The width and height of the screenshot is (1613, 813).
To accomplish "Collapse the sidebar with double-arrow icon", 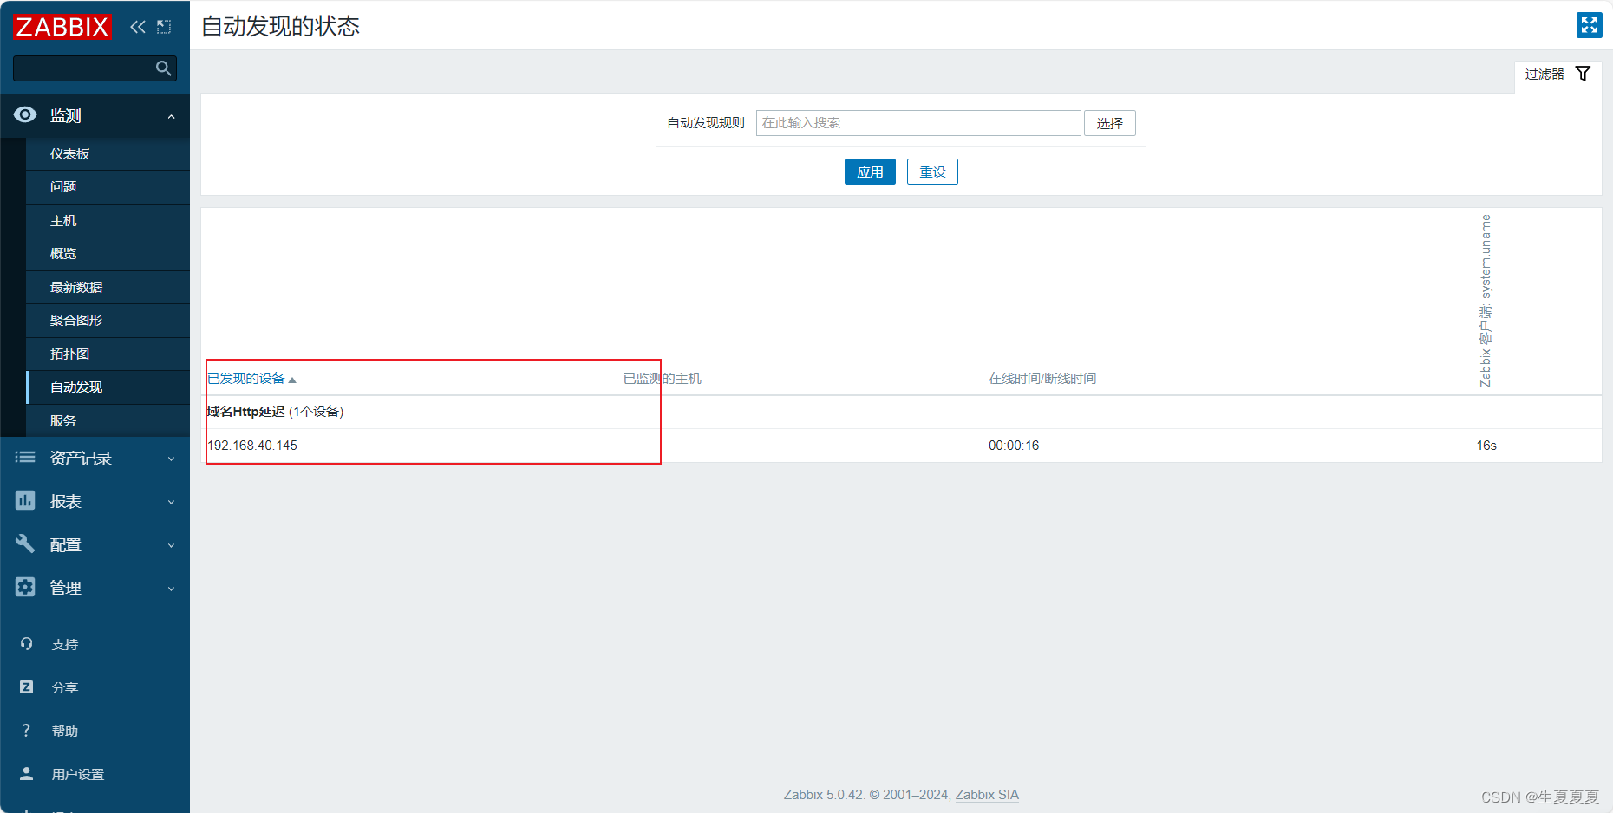I will pos(138,27).
